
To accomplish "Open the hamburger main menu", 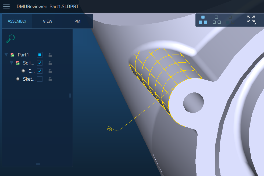I will pos(6,6).
